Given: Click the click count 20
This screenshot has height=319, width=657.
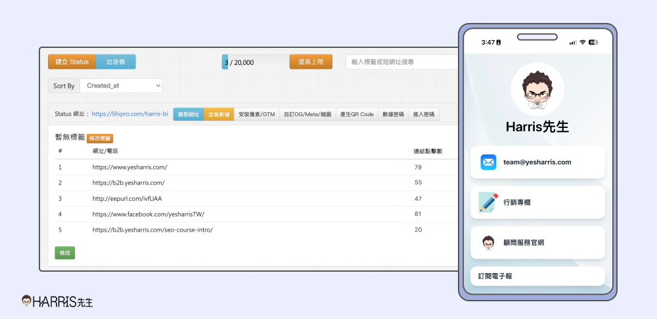Looking at the screenshot, I should [418, 230].
